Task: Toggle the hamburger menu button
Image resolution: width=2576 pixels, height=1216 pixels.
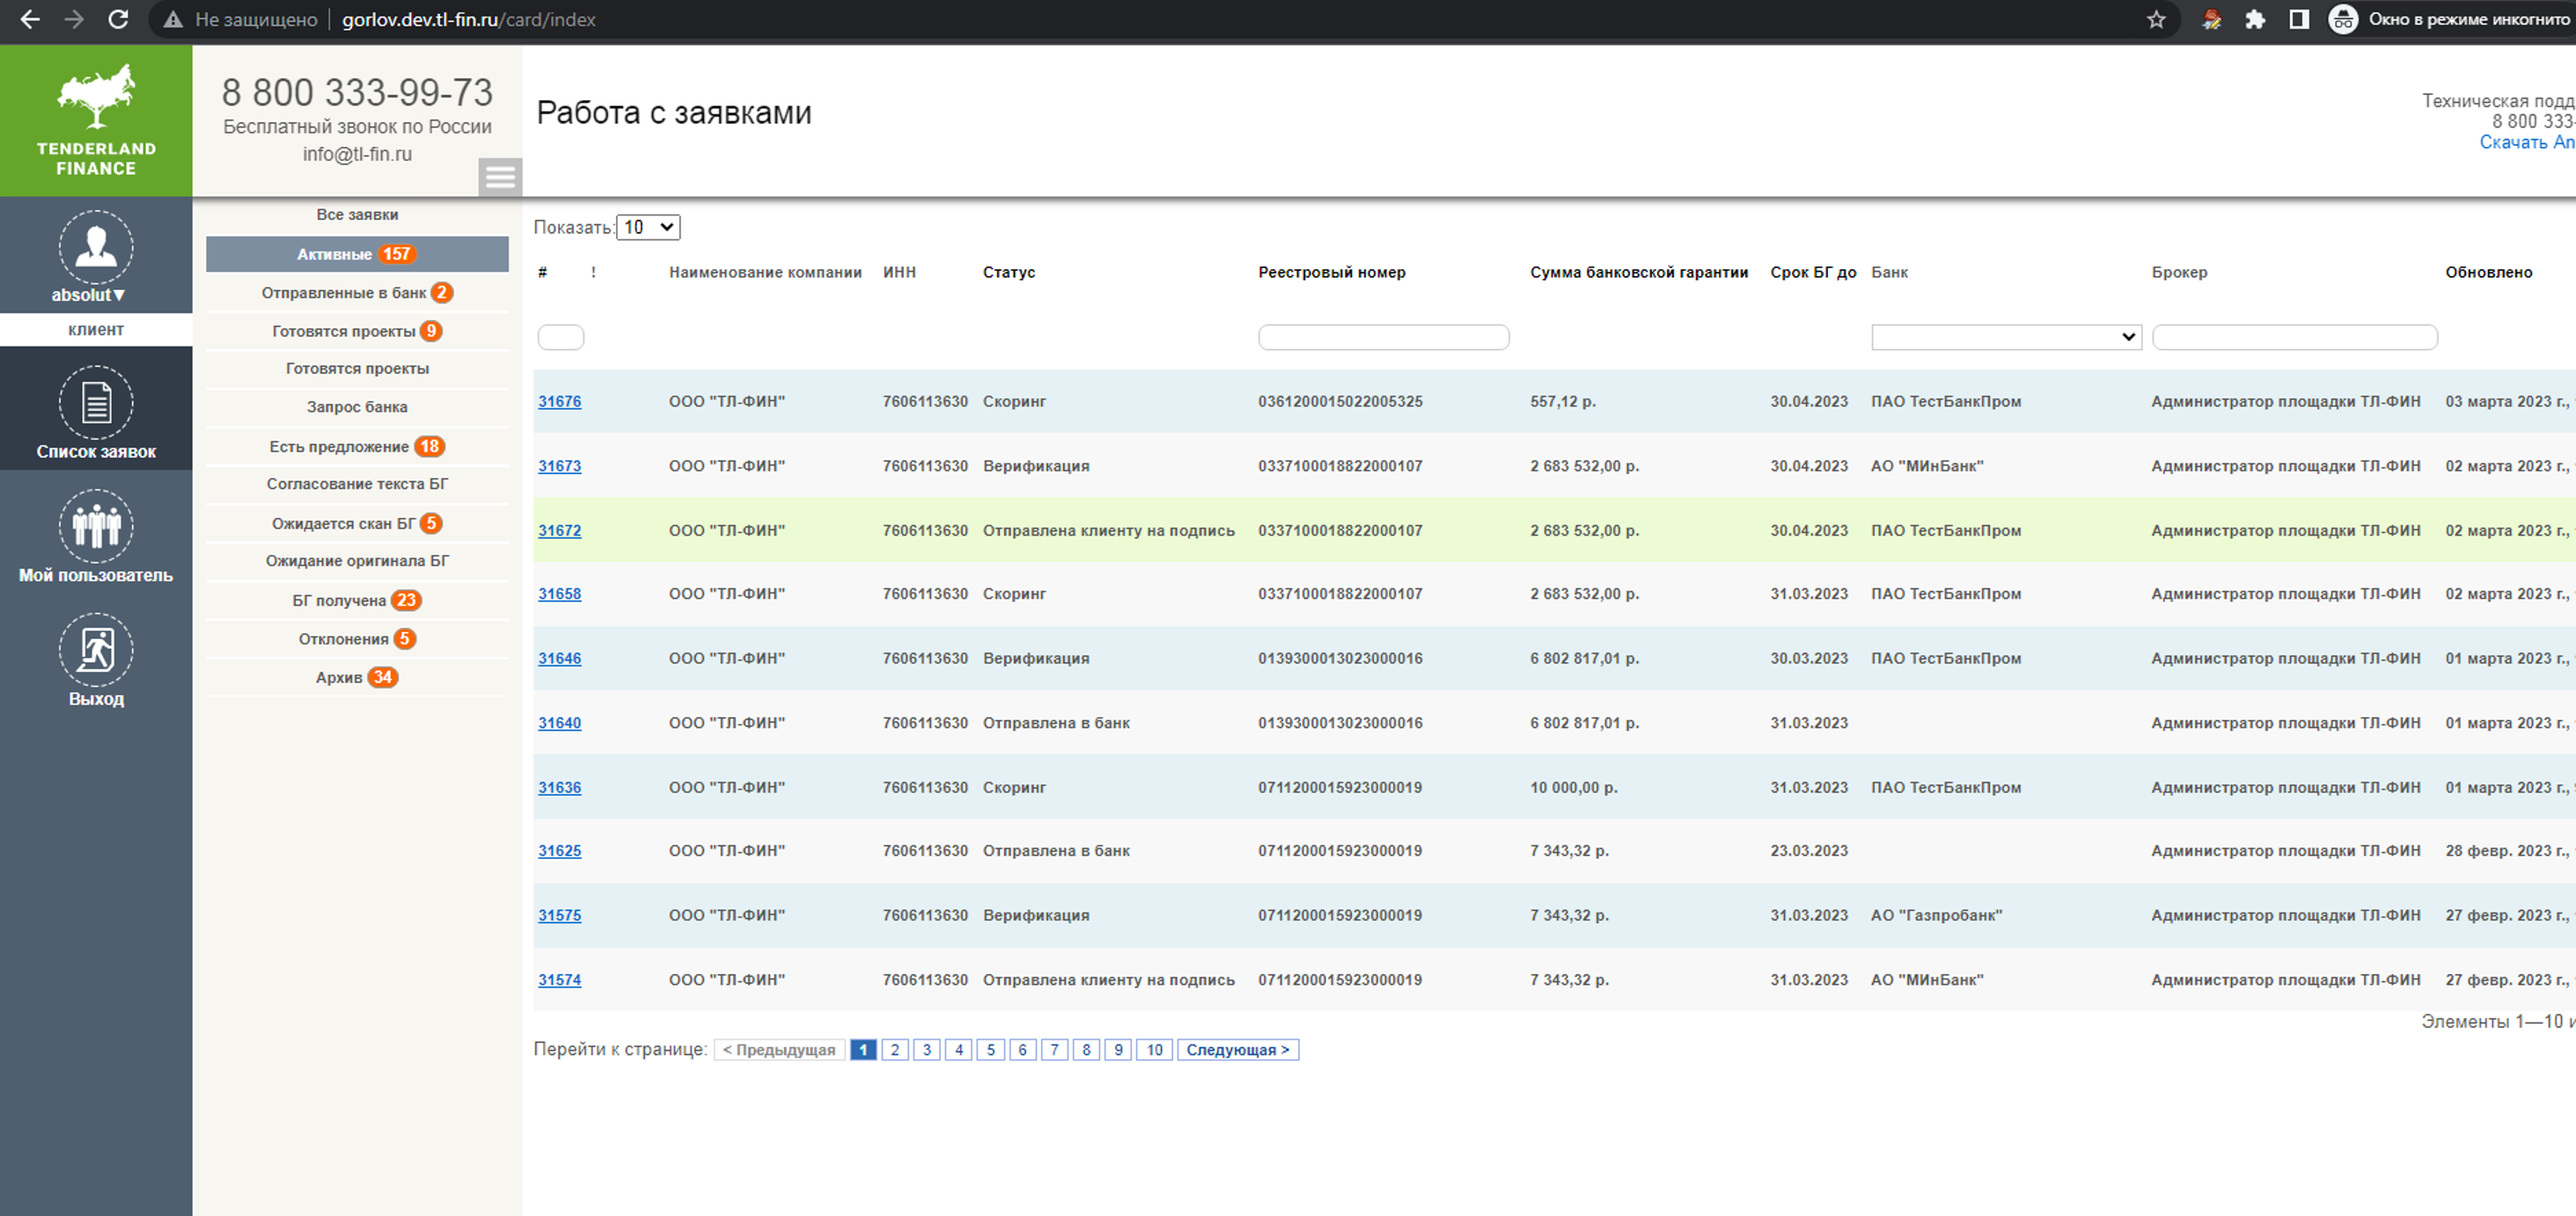Action: 500,177
